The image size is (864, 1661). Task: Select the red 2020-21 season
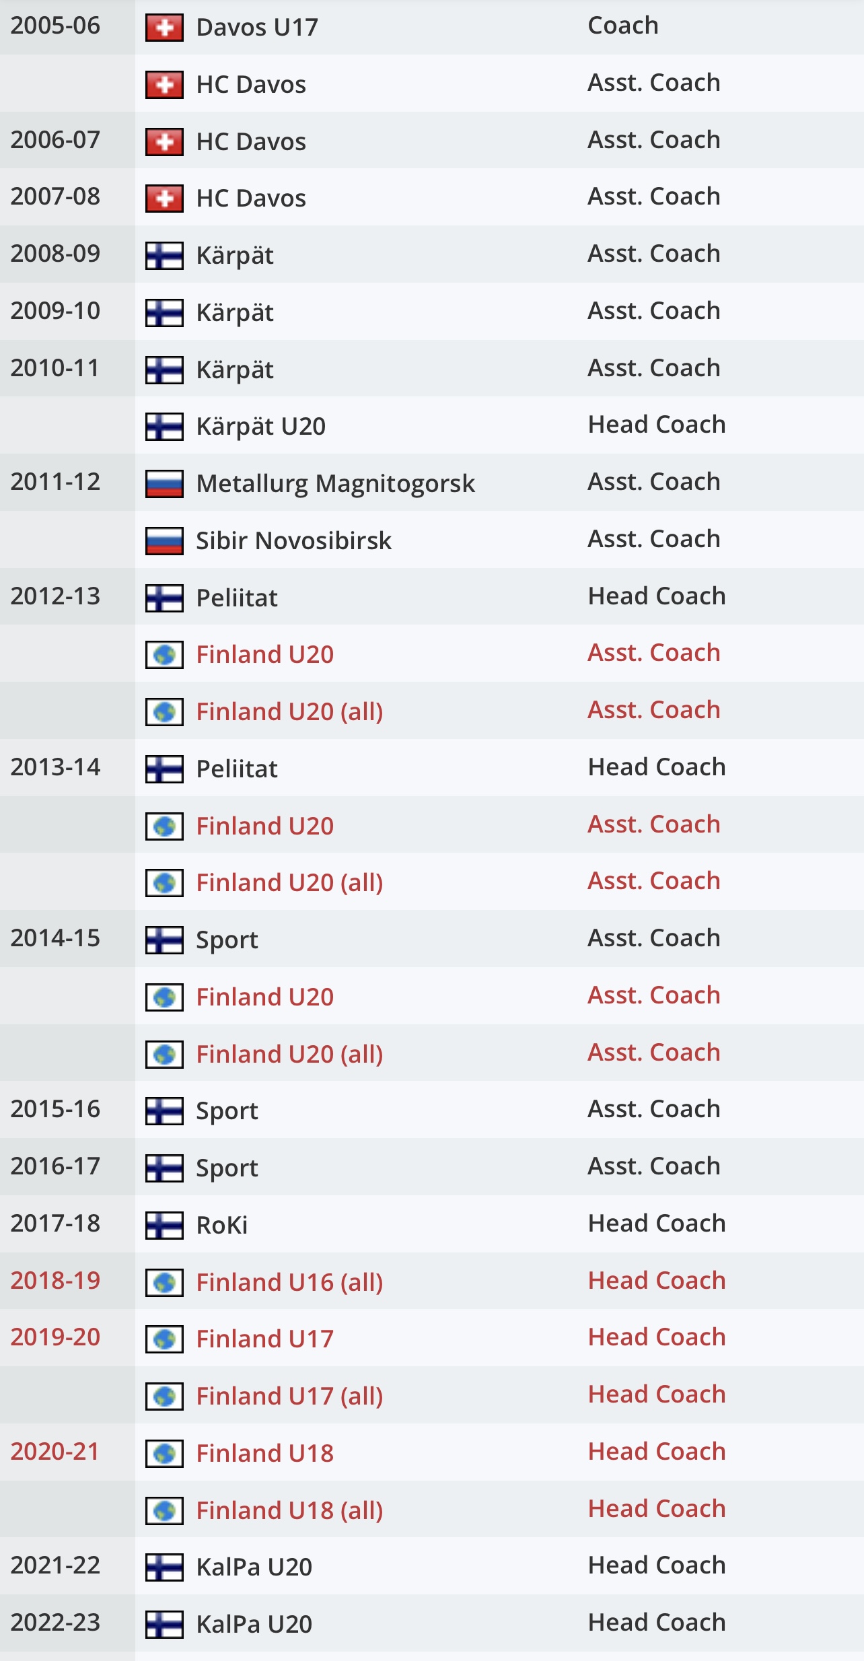(55, 1452)
